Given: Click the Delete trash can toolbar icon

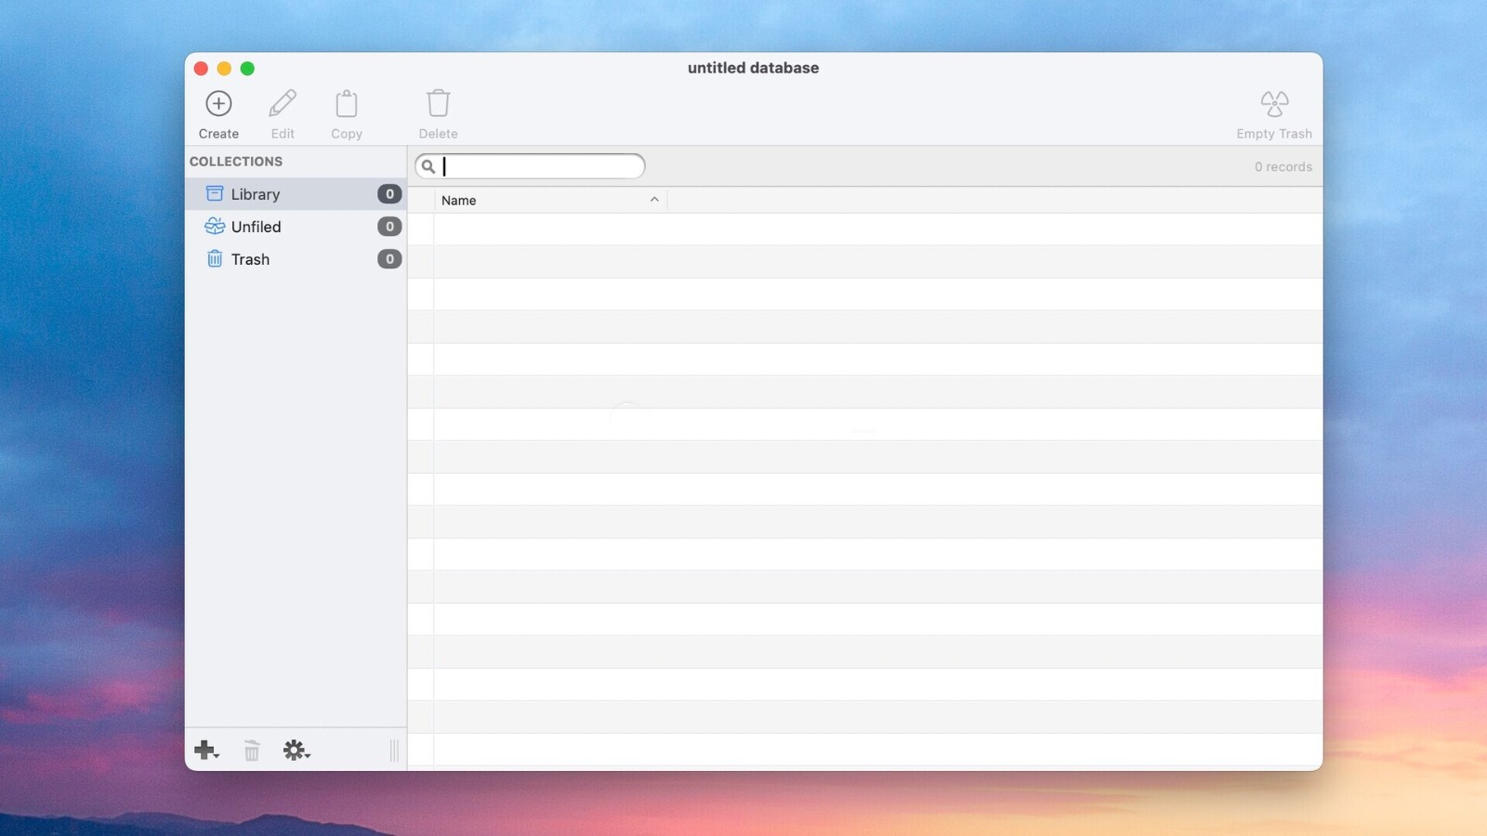Looking at the screenshot, I should (439, 103).
